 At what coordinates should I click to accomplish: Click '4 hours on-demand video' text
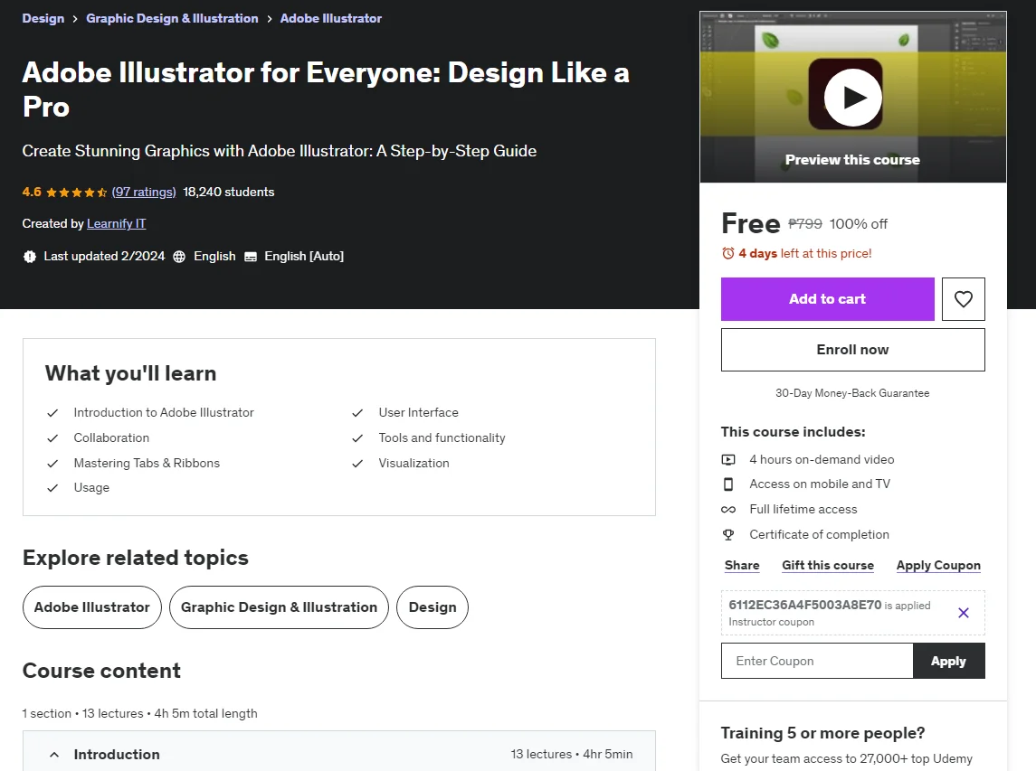(x=822, y=459)
